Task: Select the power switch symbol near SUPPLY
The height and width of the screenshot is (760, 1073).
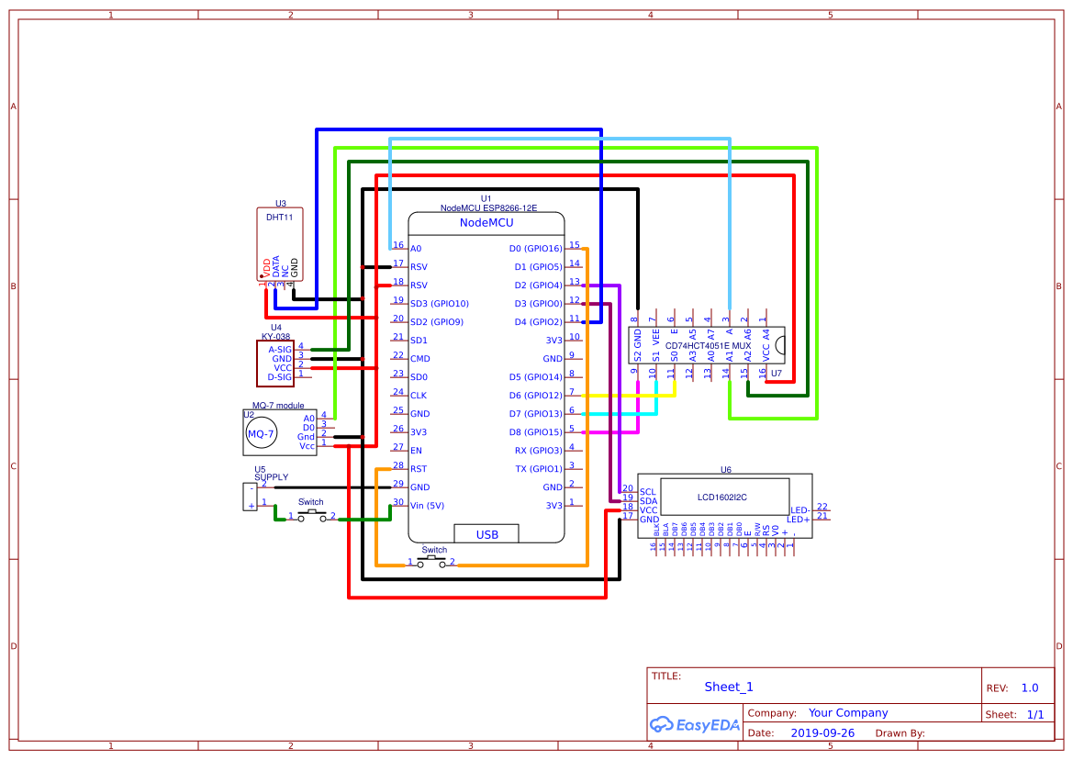Action: tap(312, 517)
